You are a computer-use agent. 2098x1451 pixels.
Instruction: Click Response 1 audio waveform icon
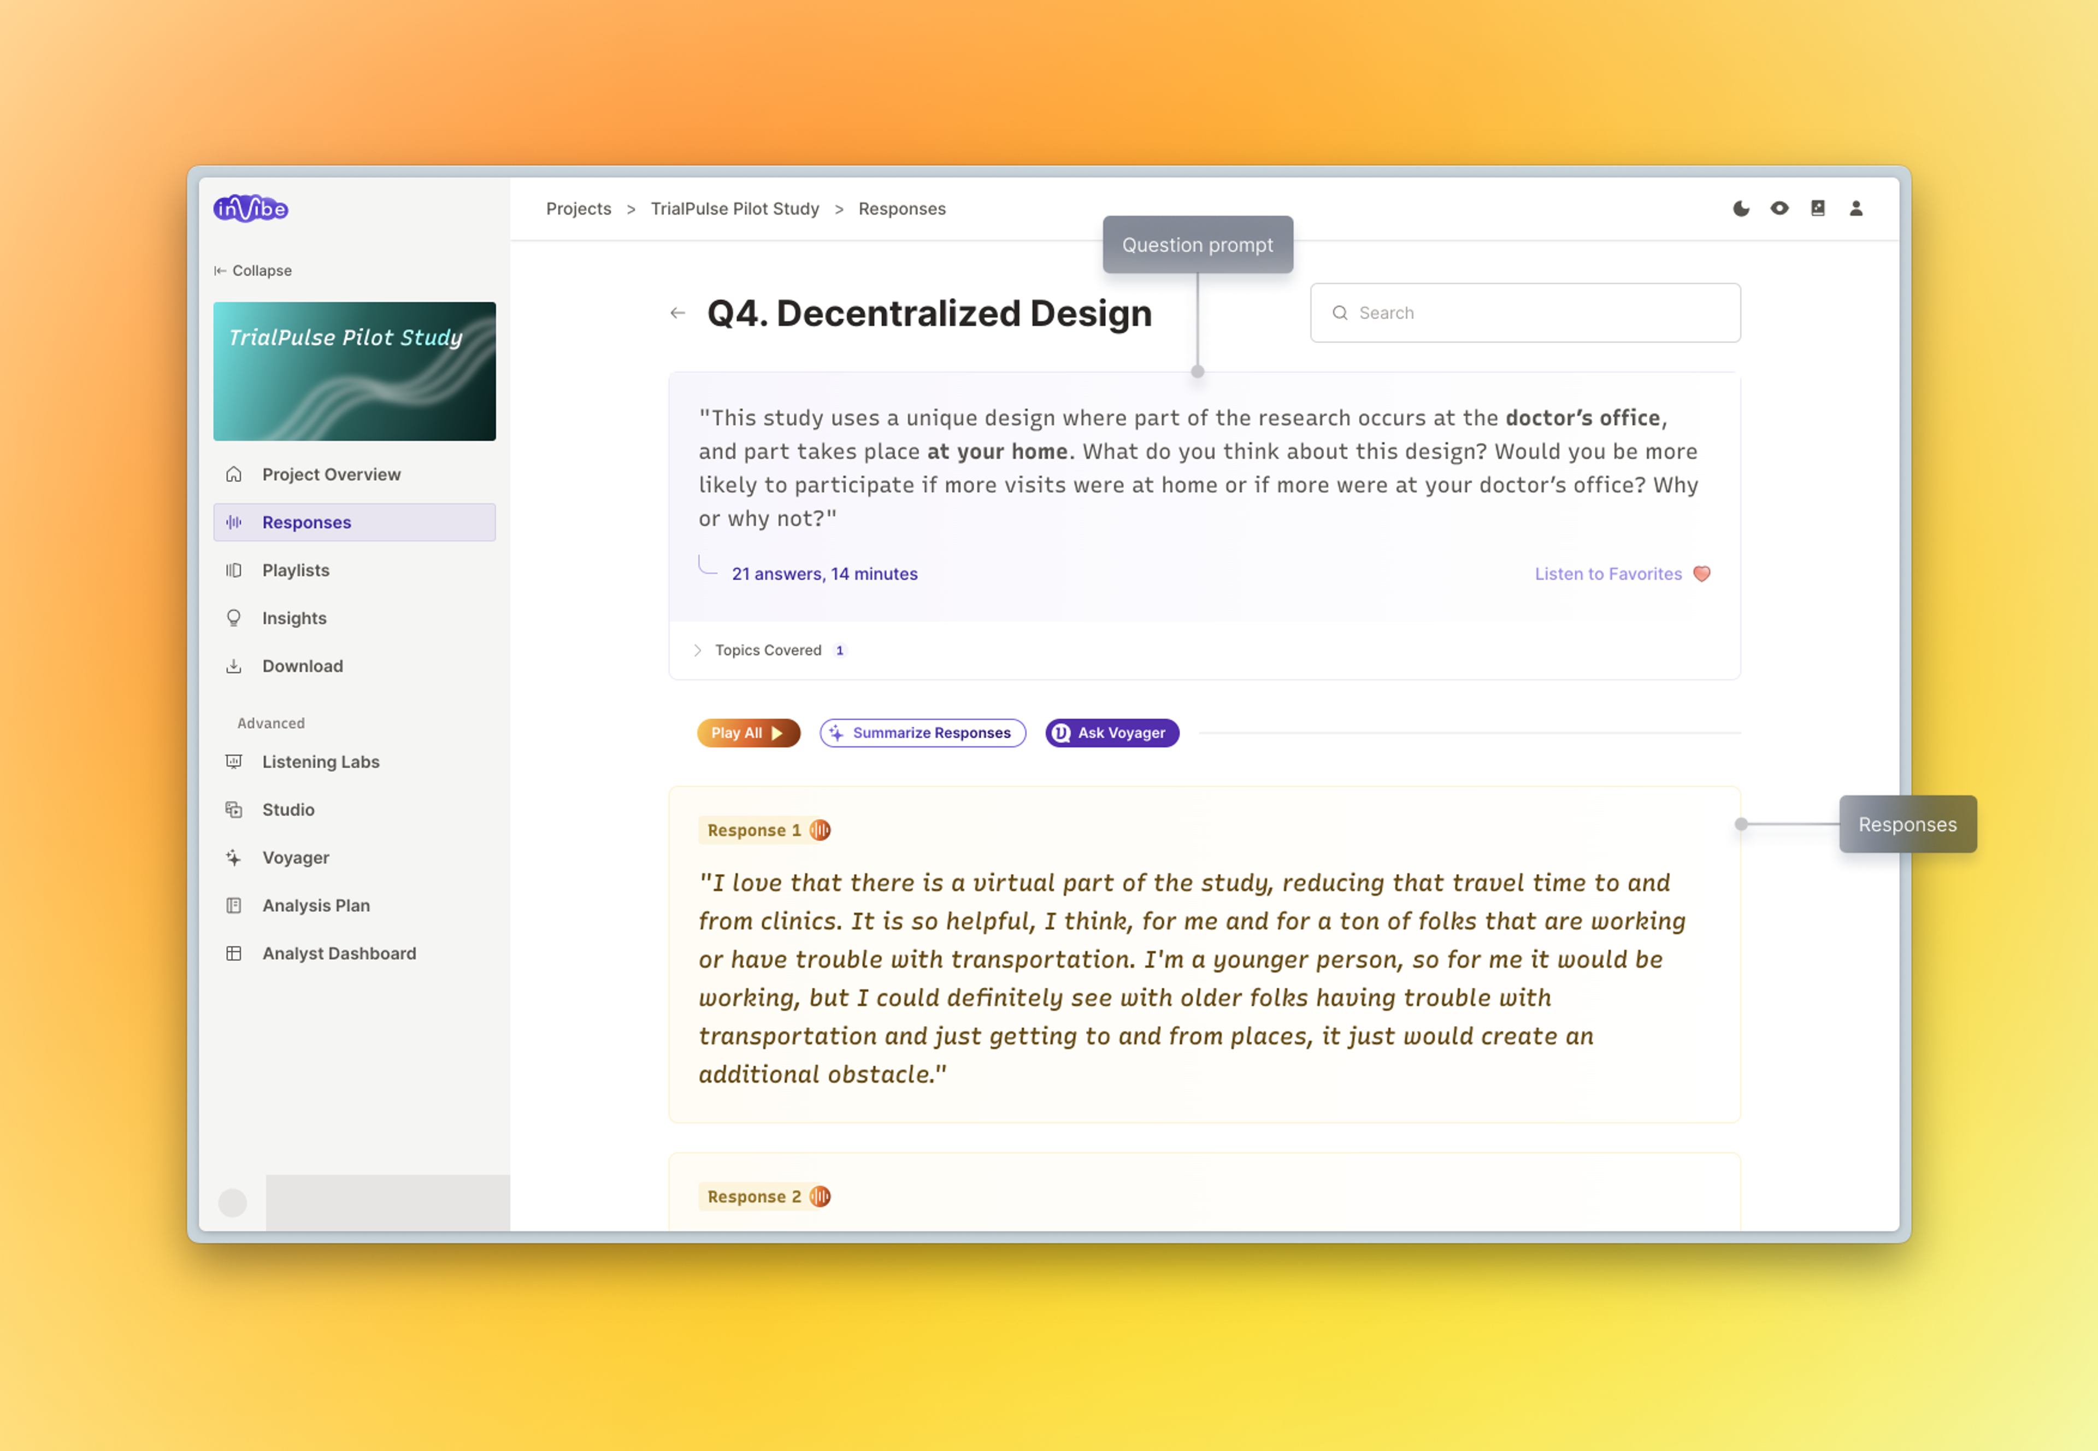click(x=820, y=830)
